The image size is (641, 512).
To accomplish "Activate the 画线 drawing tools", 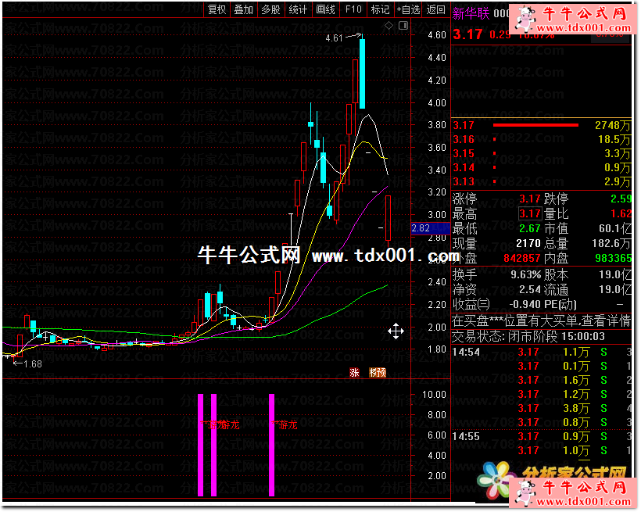I will tap(325, 9).
